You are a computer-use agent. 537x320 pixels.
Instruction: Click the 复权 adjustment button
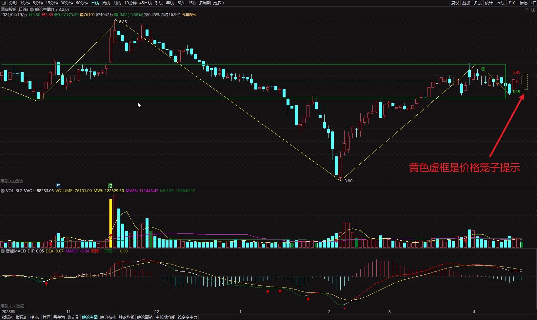click(455, 3)
